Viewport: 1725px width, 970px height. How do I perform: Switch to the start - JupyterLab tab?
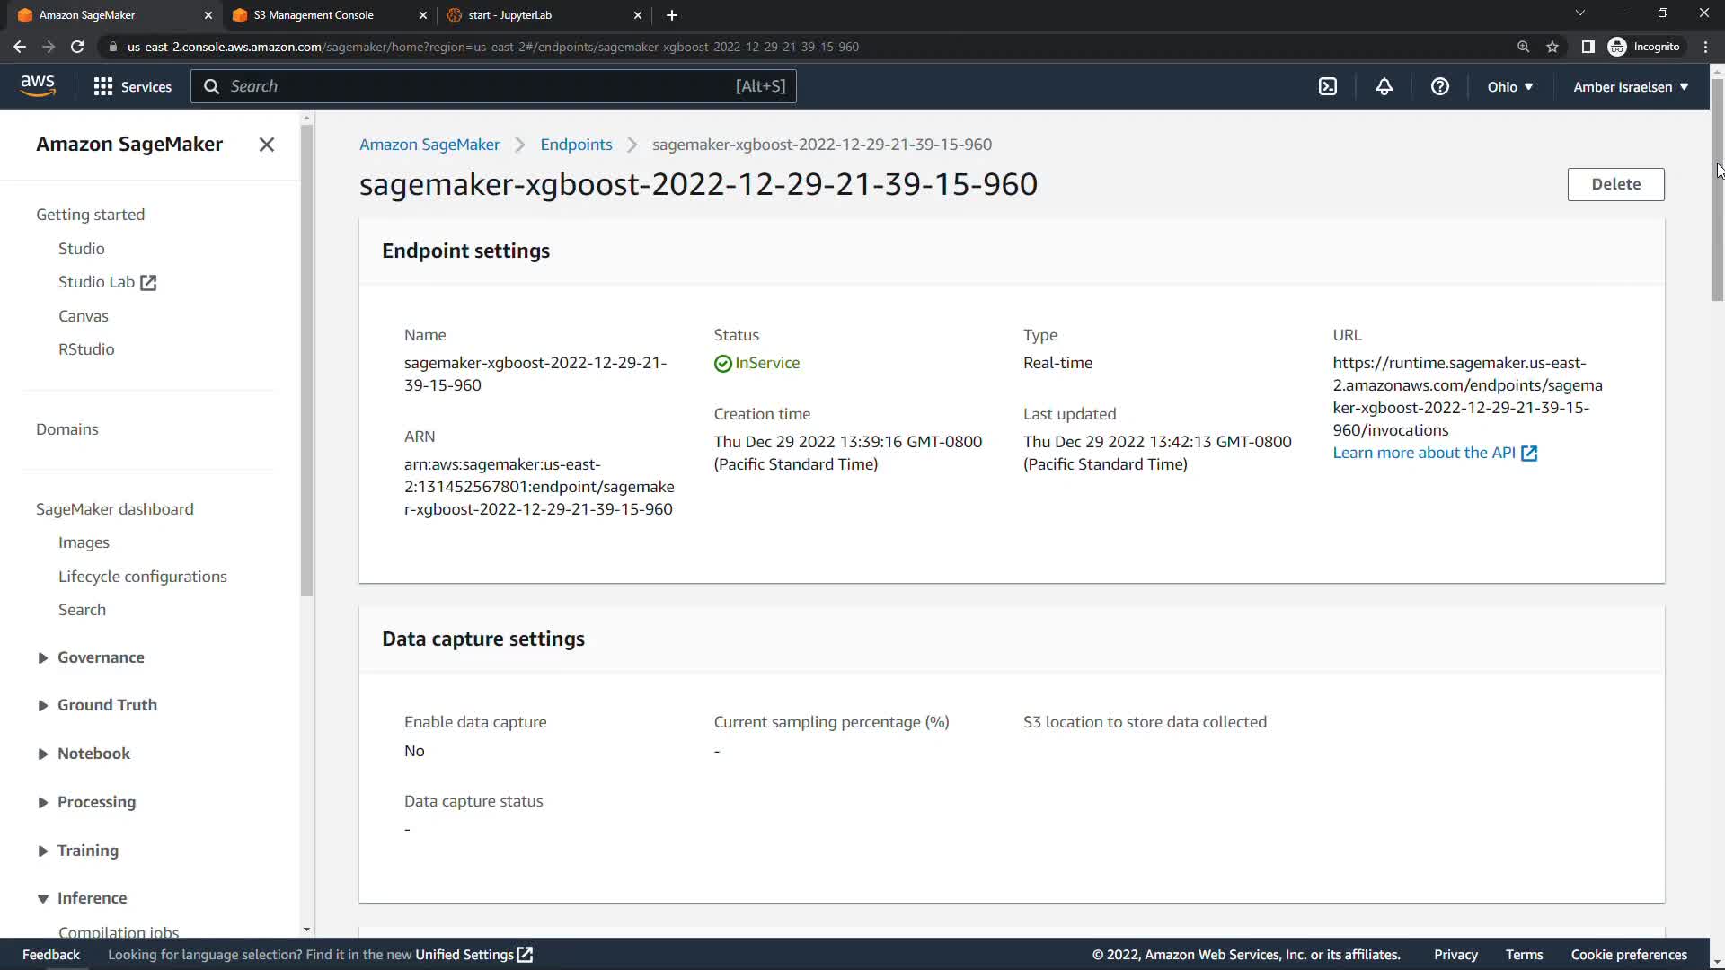(x=509, y=15)
